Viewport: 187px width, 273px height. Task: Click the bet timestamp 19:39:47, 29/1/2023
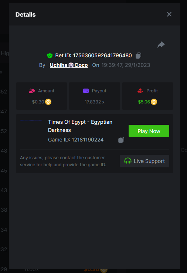(126, 65)
